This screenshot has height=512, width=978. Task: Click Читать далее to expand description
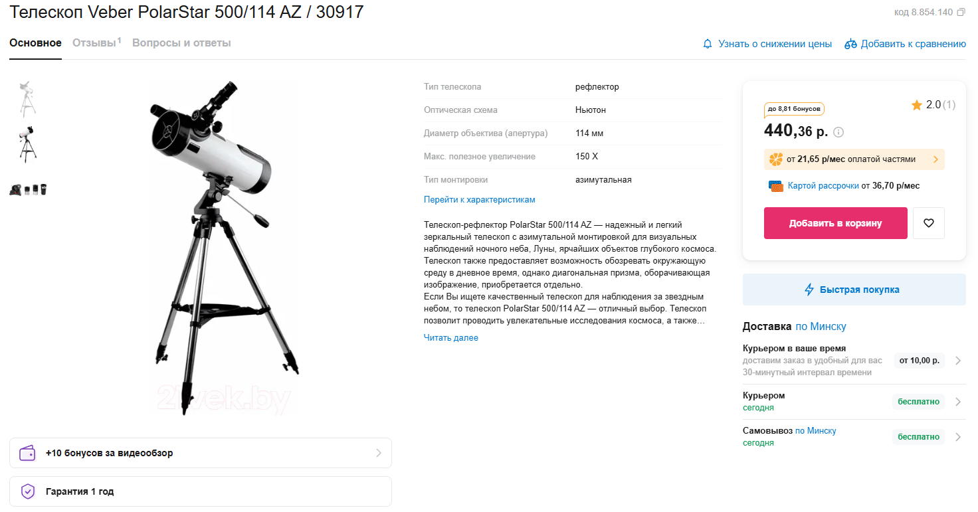pyautogui.click(x=451, y=338)
